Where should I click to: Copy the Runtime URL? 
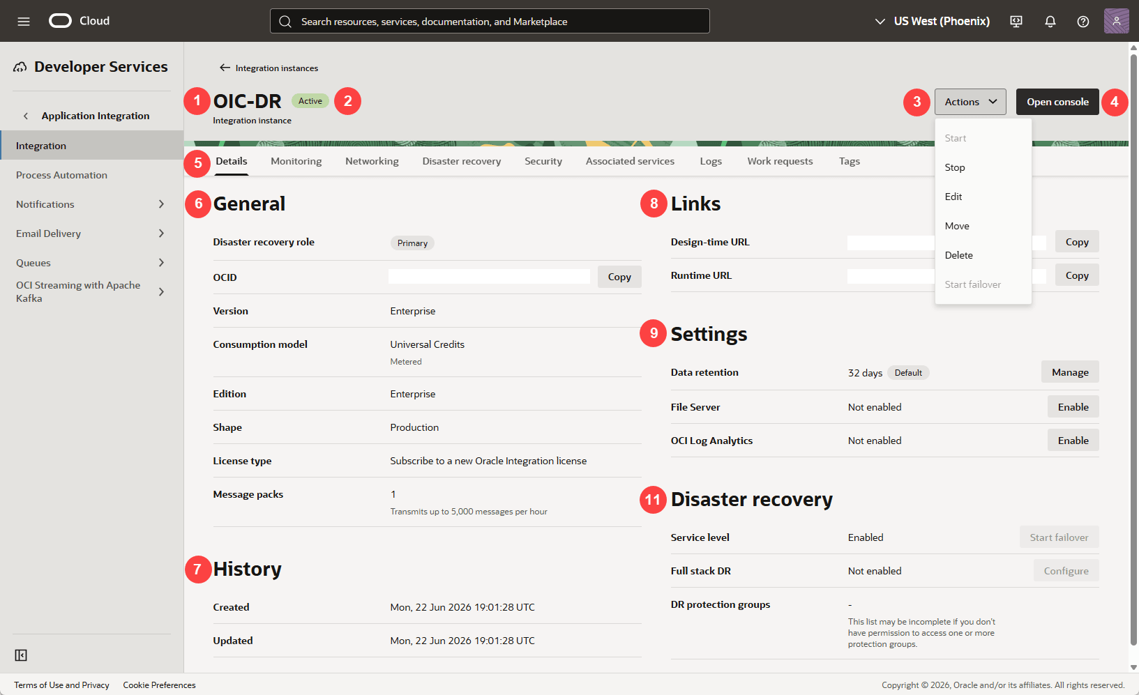point(1077,275)
